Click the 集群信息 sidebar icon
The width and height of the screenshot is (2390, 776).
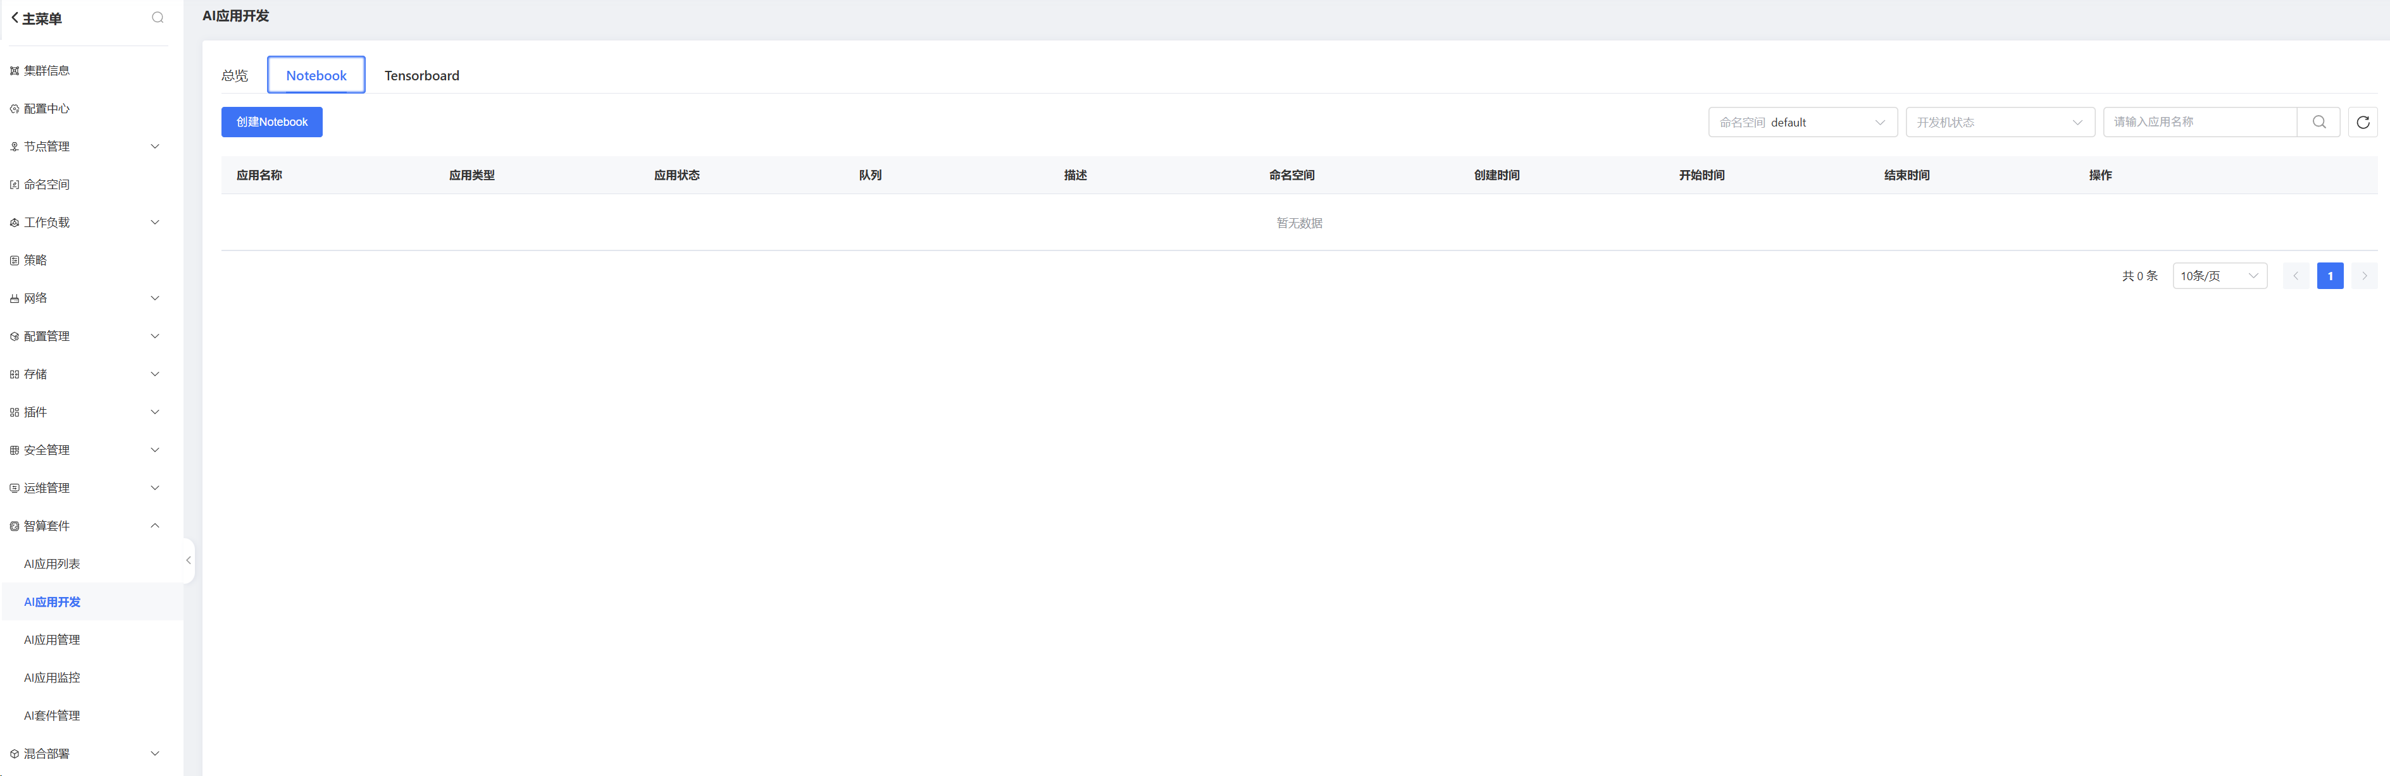14,70
